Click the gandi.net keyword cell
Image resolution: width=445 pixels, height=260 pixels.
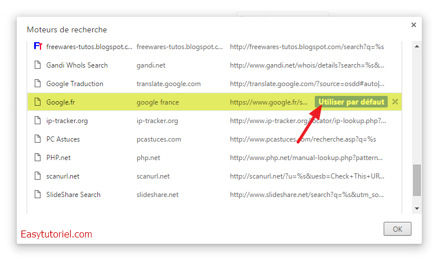(150, 65)
